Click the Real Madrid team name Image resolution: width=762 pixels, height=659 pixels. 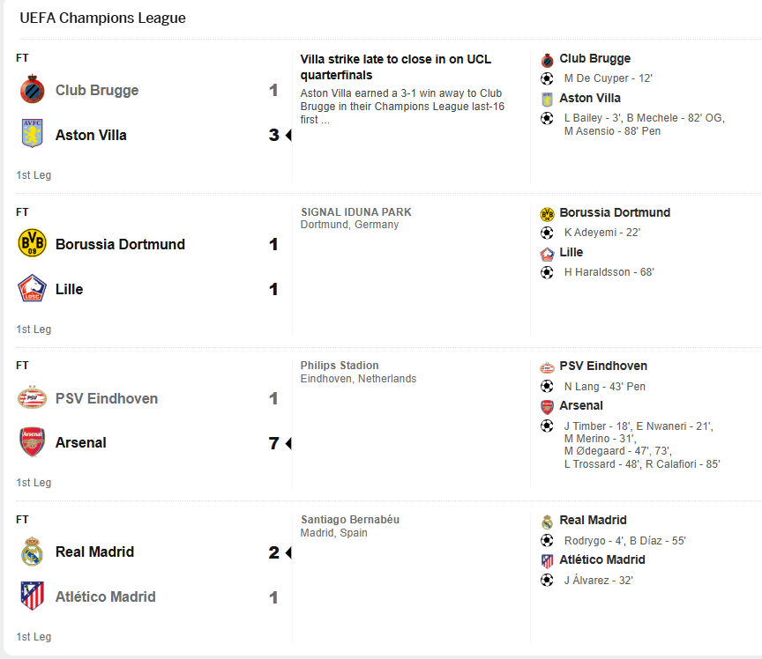pos(94,552)
